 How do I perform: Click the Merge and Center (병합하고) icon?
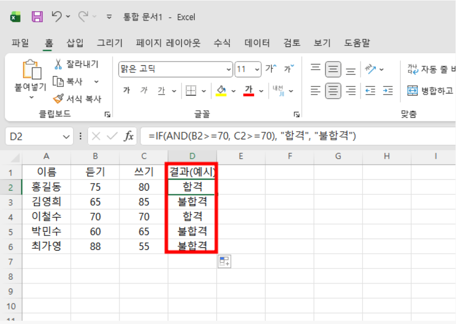point(413,91)
